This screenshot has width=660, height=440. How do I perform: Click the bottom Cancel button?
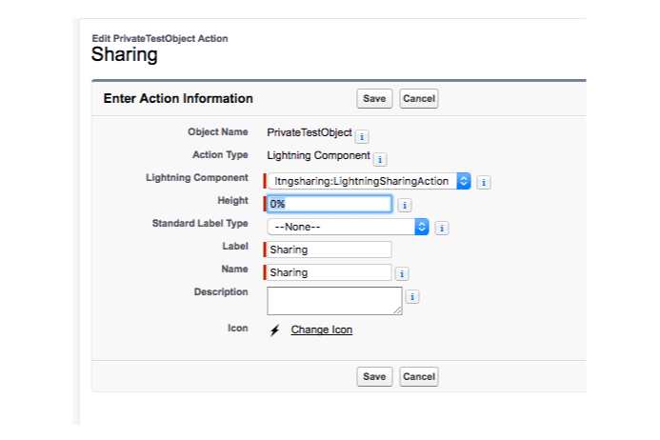[x=419, y=376]
